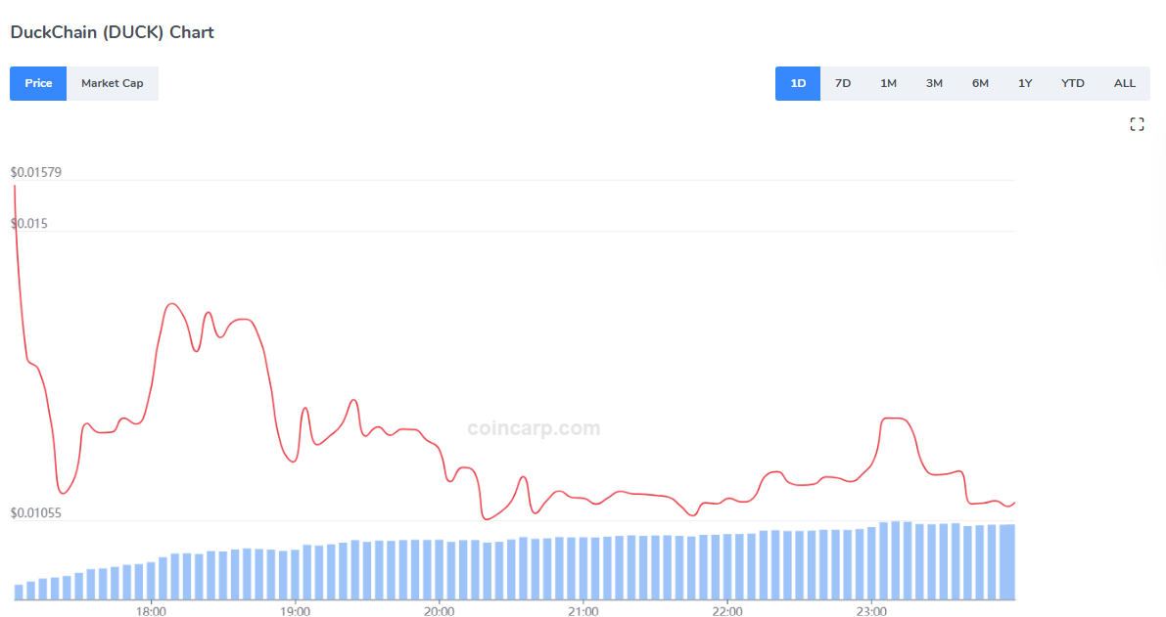This screenshot has height=617, width=1166.
Task: Select the Price view button
Action: (x=38, y=83)
